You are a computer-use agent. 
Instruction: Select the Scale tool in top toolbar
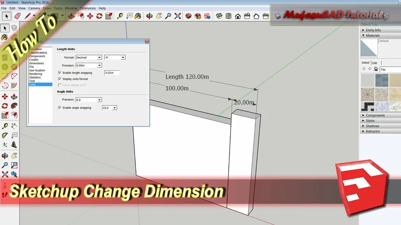click(109, 16)
